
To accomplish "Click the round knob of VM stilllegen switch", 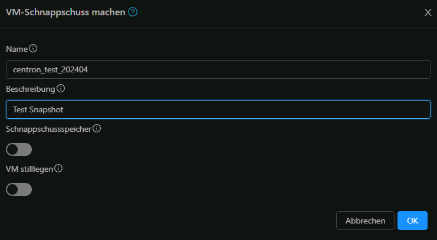I will pyautogui.click(x=13, y=189).
